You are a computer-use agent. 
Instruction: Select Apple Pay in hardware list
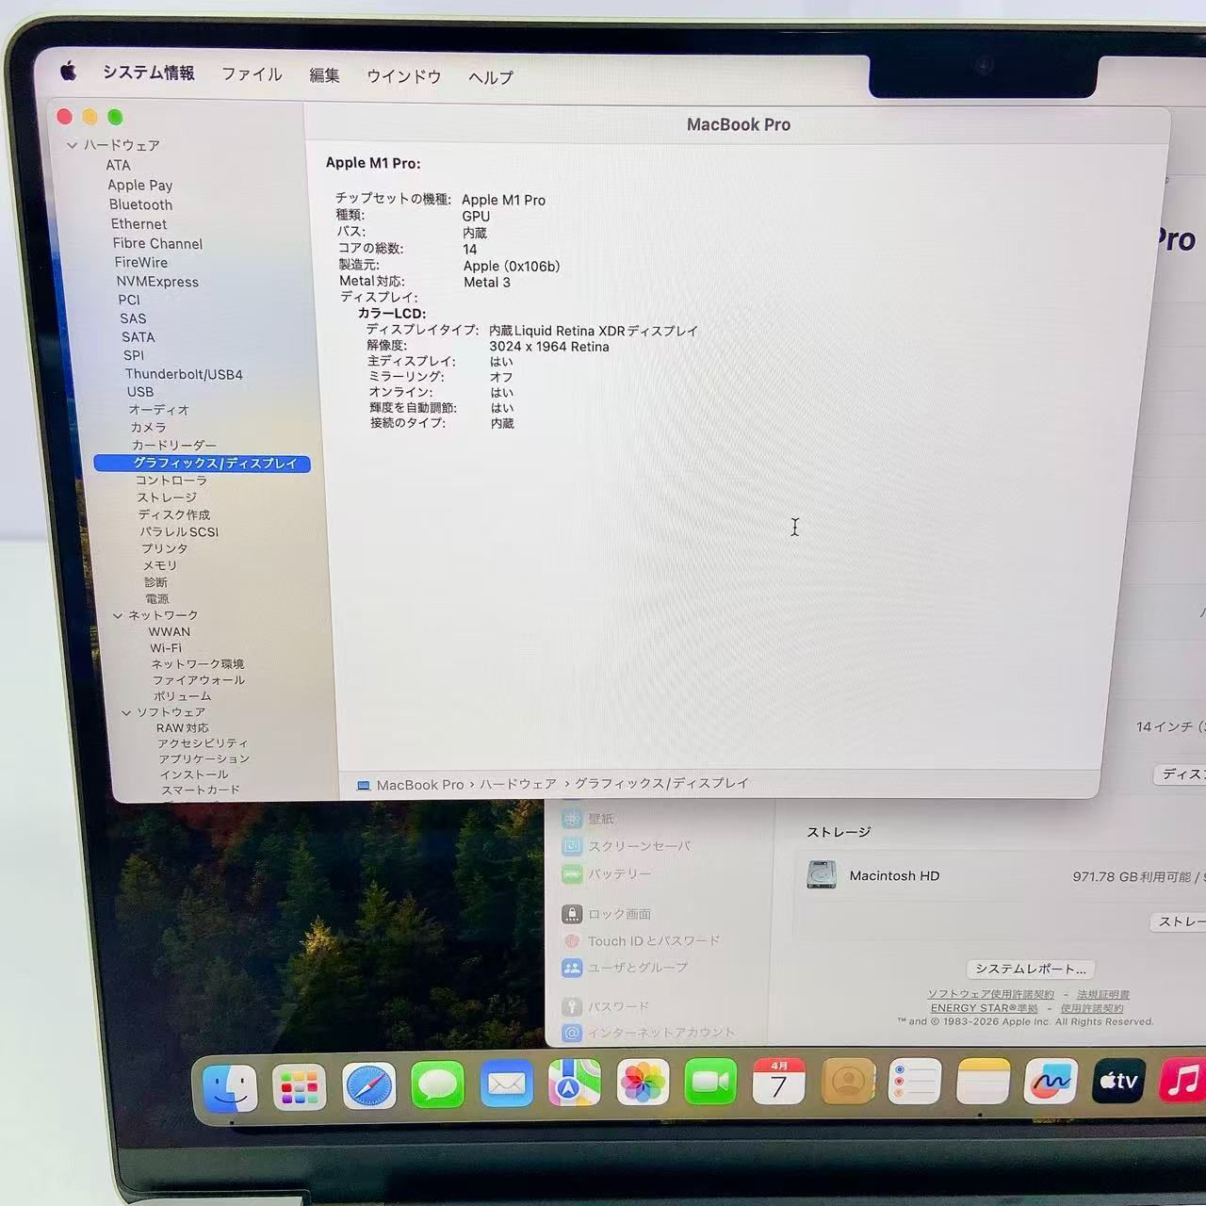139,185
